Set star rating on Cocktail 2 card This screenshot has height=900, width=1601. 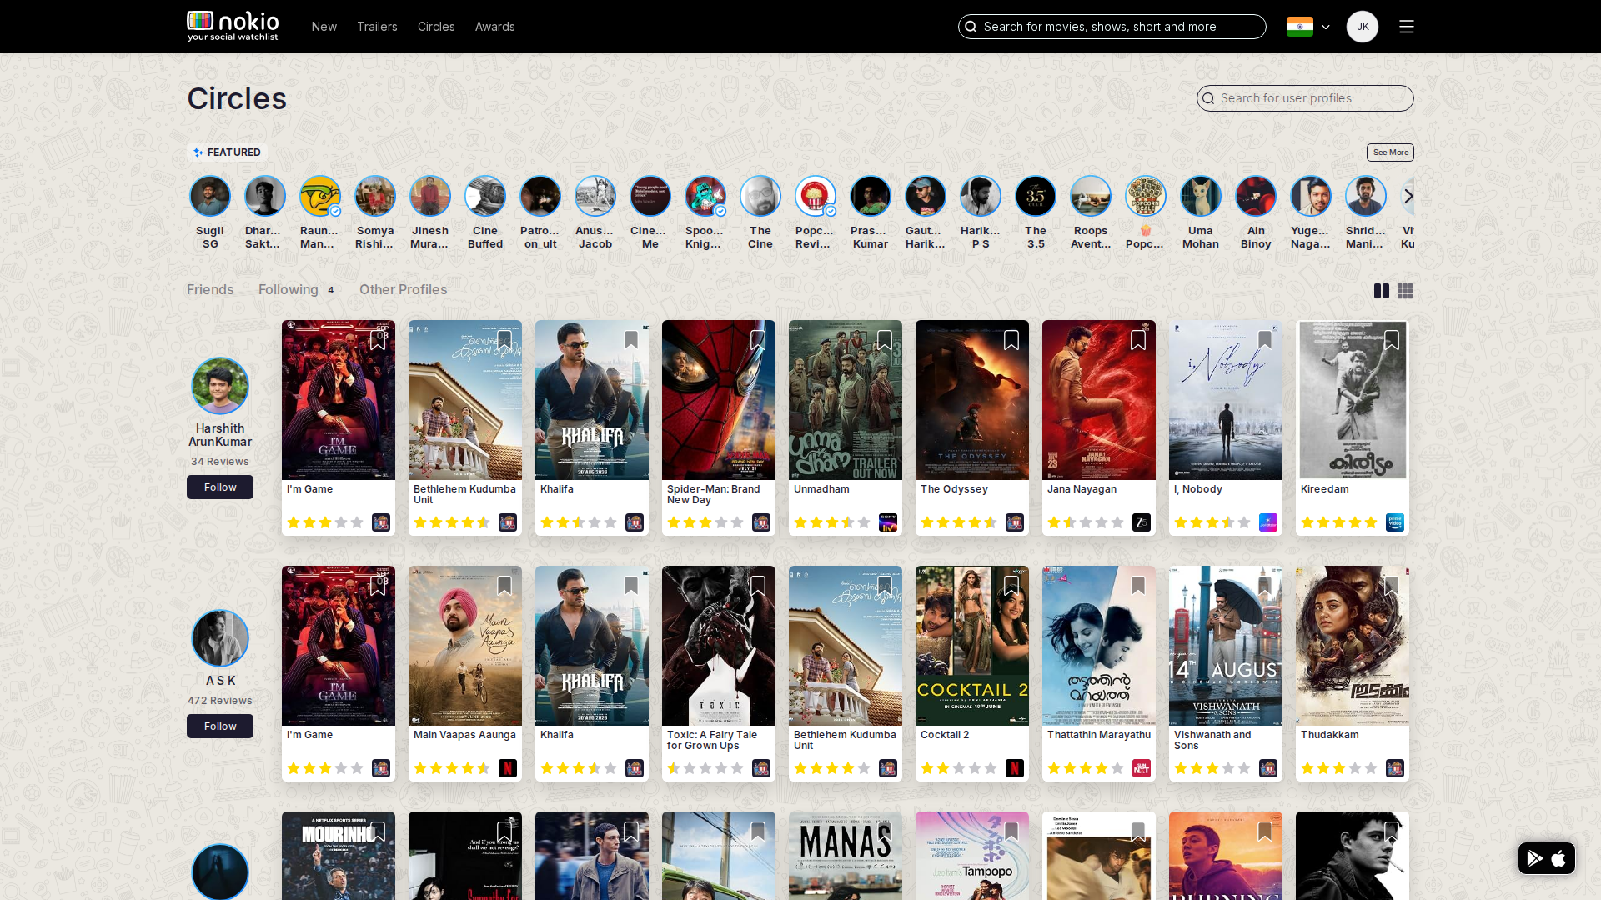pyautogui.click(x=959, y=768)
